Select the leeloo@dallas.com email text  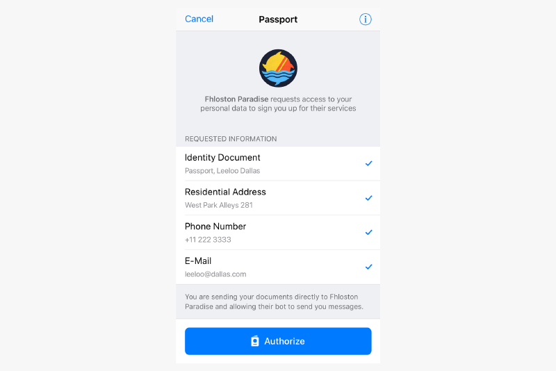click(215, 274)
